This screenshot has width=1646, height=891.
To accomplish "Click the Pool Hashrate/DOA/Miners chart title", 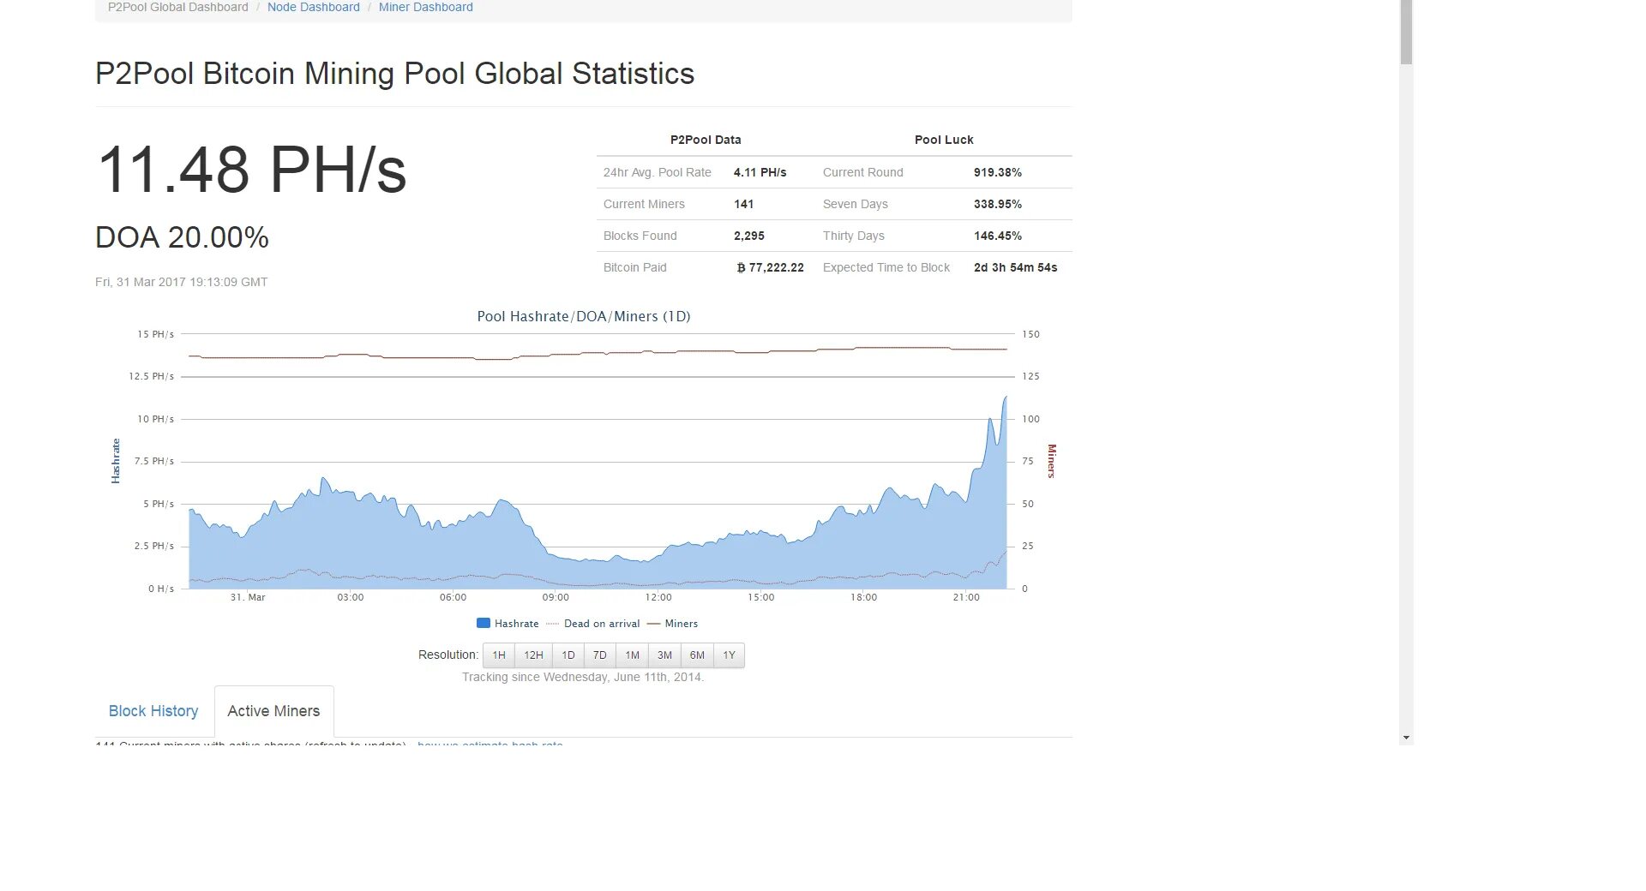I will click(583, 317).
